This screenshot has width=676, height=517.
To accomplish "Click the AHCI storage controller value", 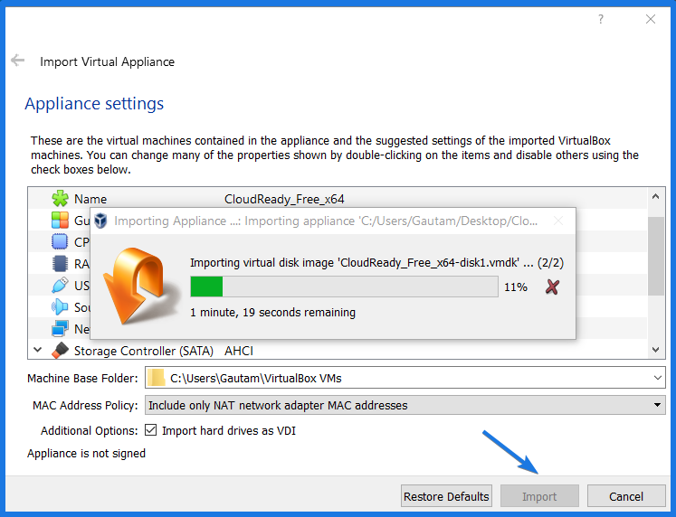I will tap(239, 351).
